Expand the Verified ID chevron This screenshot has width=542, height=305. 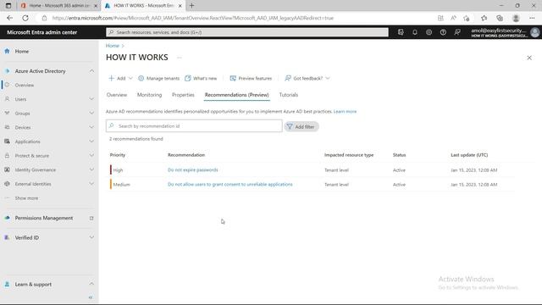pyautogui.click(x=91, y=237)
